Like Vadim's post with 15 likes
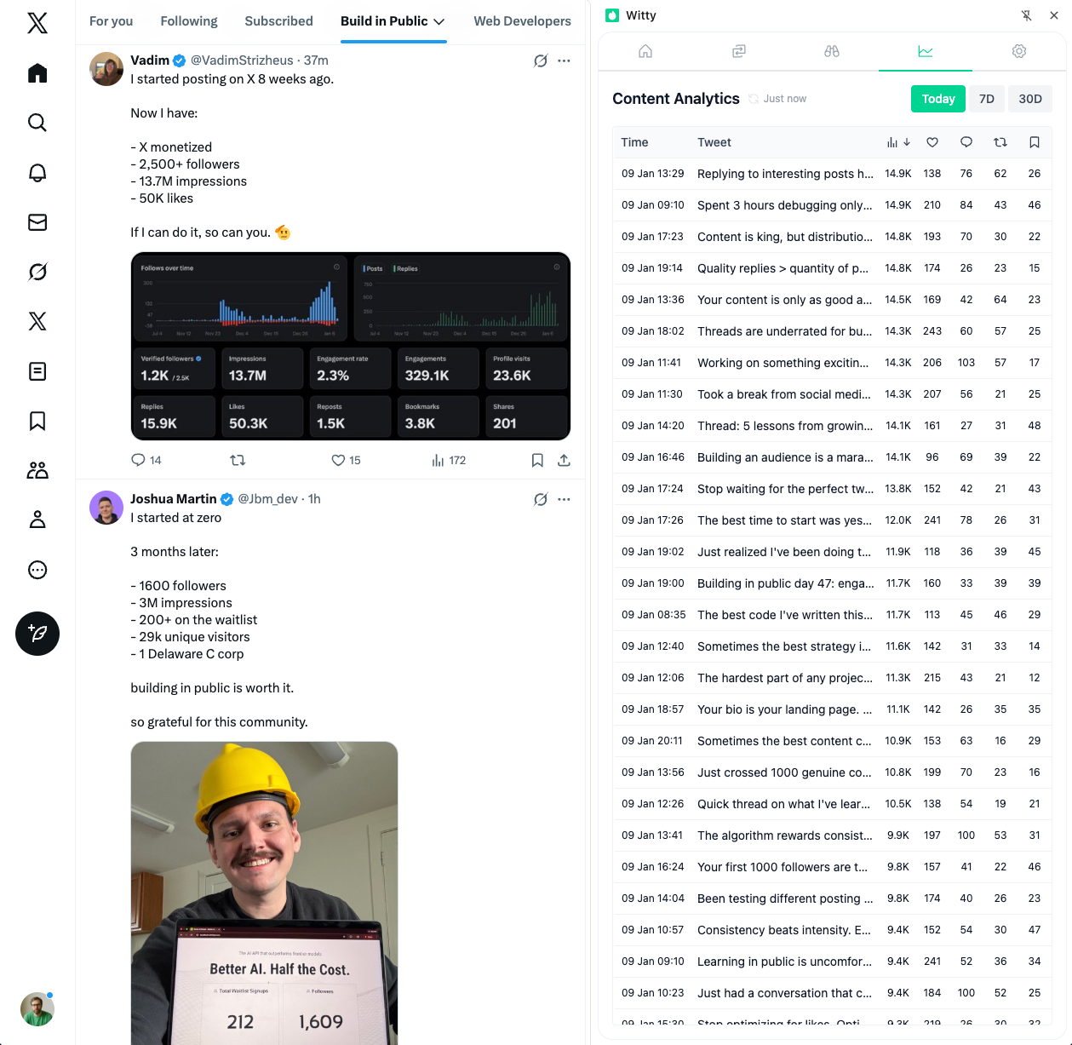1072x1045 pixels. click(x=338, y=460)
